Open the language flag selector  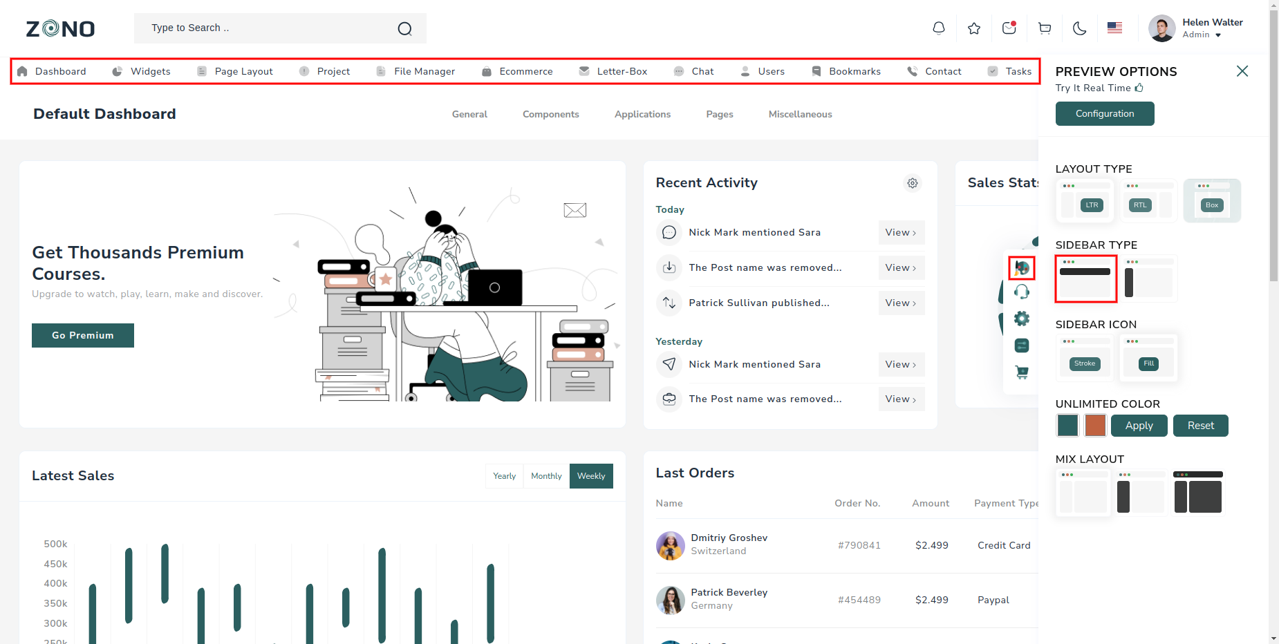(x=1114, y=28)
